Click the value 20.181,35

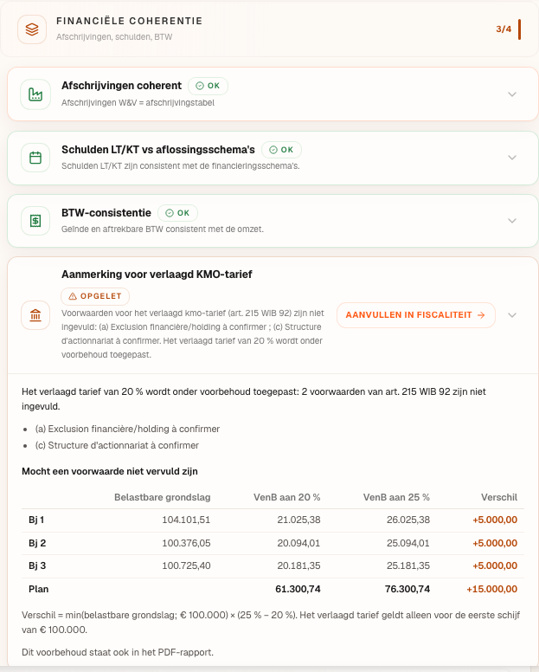point(298,566)
